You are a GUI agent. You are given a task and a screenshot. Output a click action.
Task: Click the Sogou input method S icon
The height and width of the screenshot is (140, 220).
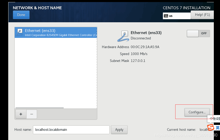[210, 127]
